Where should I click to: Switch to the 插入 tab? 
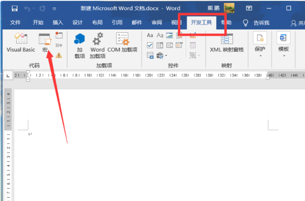(x=58, y=23)
